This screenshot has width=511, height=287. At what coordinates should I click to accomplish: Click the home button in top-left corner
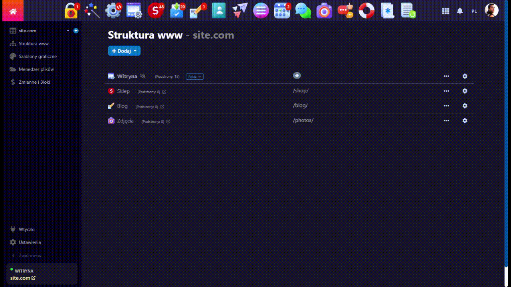tap(13, 11)
